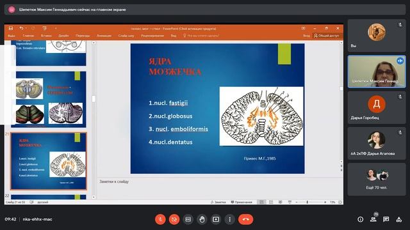Image resolution: width=410 pixels, height=230 pixels.
Task: Expand the Customize Quick Access Toolbar arrow
Action: 56,28
